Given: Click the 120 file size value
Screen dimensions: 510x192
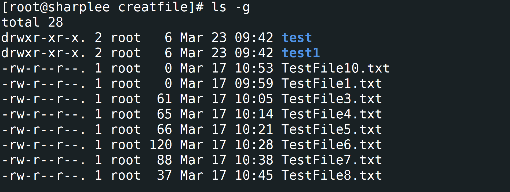Looking at the screenshot, I should pos(161,145).
